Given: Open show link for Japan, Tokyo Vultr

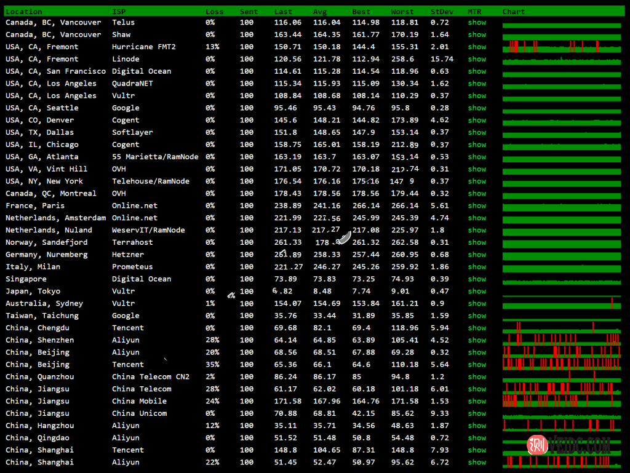Looking at the screenshot, I should click(x=477, y=291).
